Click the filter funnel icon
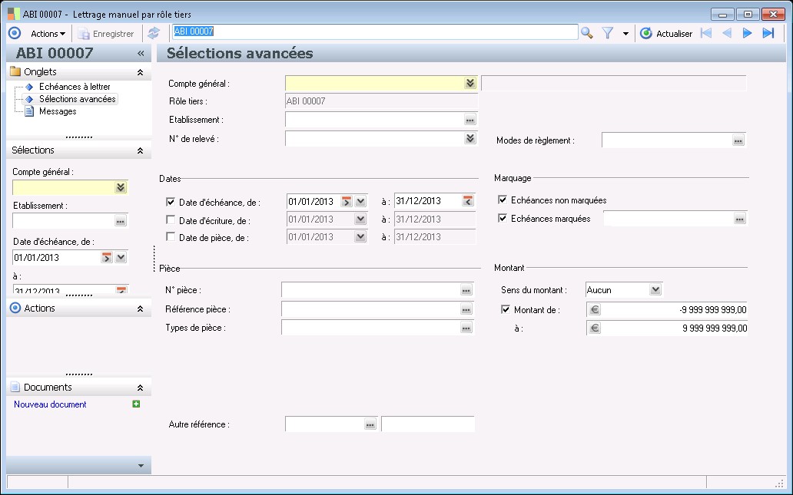The image size is (793, 495). (x=607, y=33)
